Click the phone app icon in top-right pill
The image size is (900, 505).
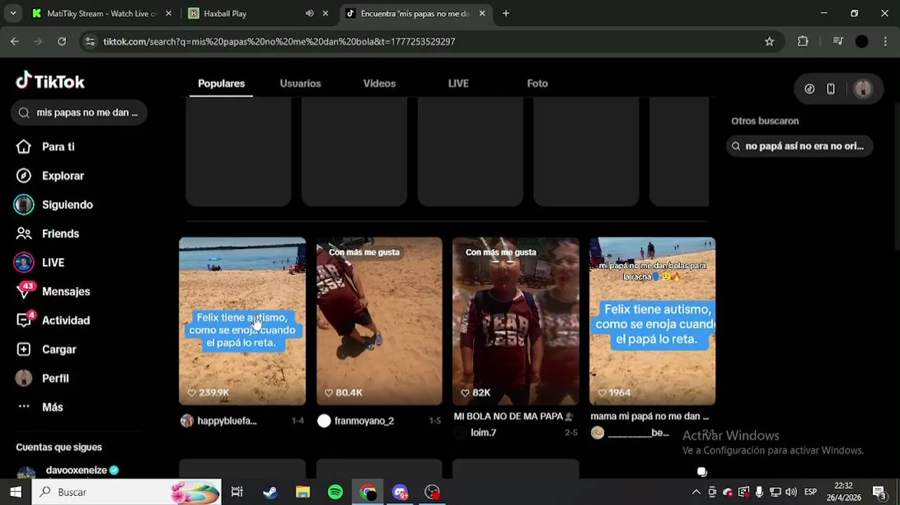831,89
